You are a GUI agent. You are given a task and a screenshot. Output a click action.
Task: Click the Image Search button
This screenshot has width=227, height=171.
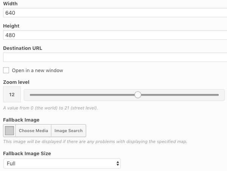(68, 131)
